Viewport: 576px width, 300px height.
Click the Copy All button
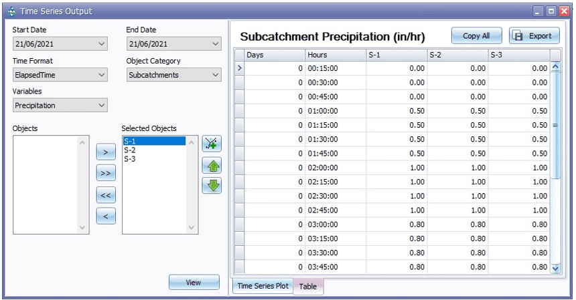476,36
